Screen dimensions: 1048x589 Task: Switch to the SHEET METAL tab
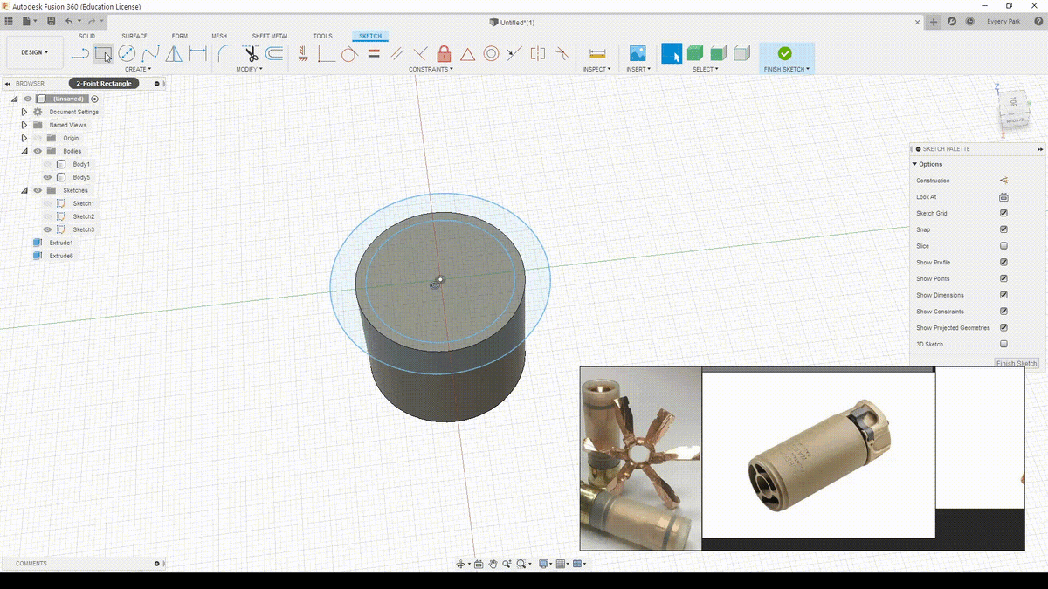coord(271,36)
